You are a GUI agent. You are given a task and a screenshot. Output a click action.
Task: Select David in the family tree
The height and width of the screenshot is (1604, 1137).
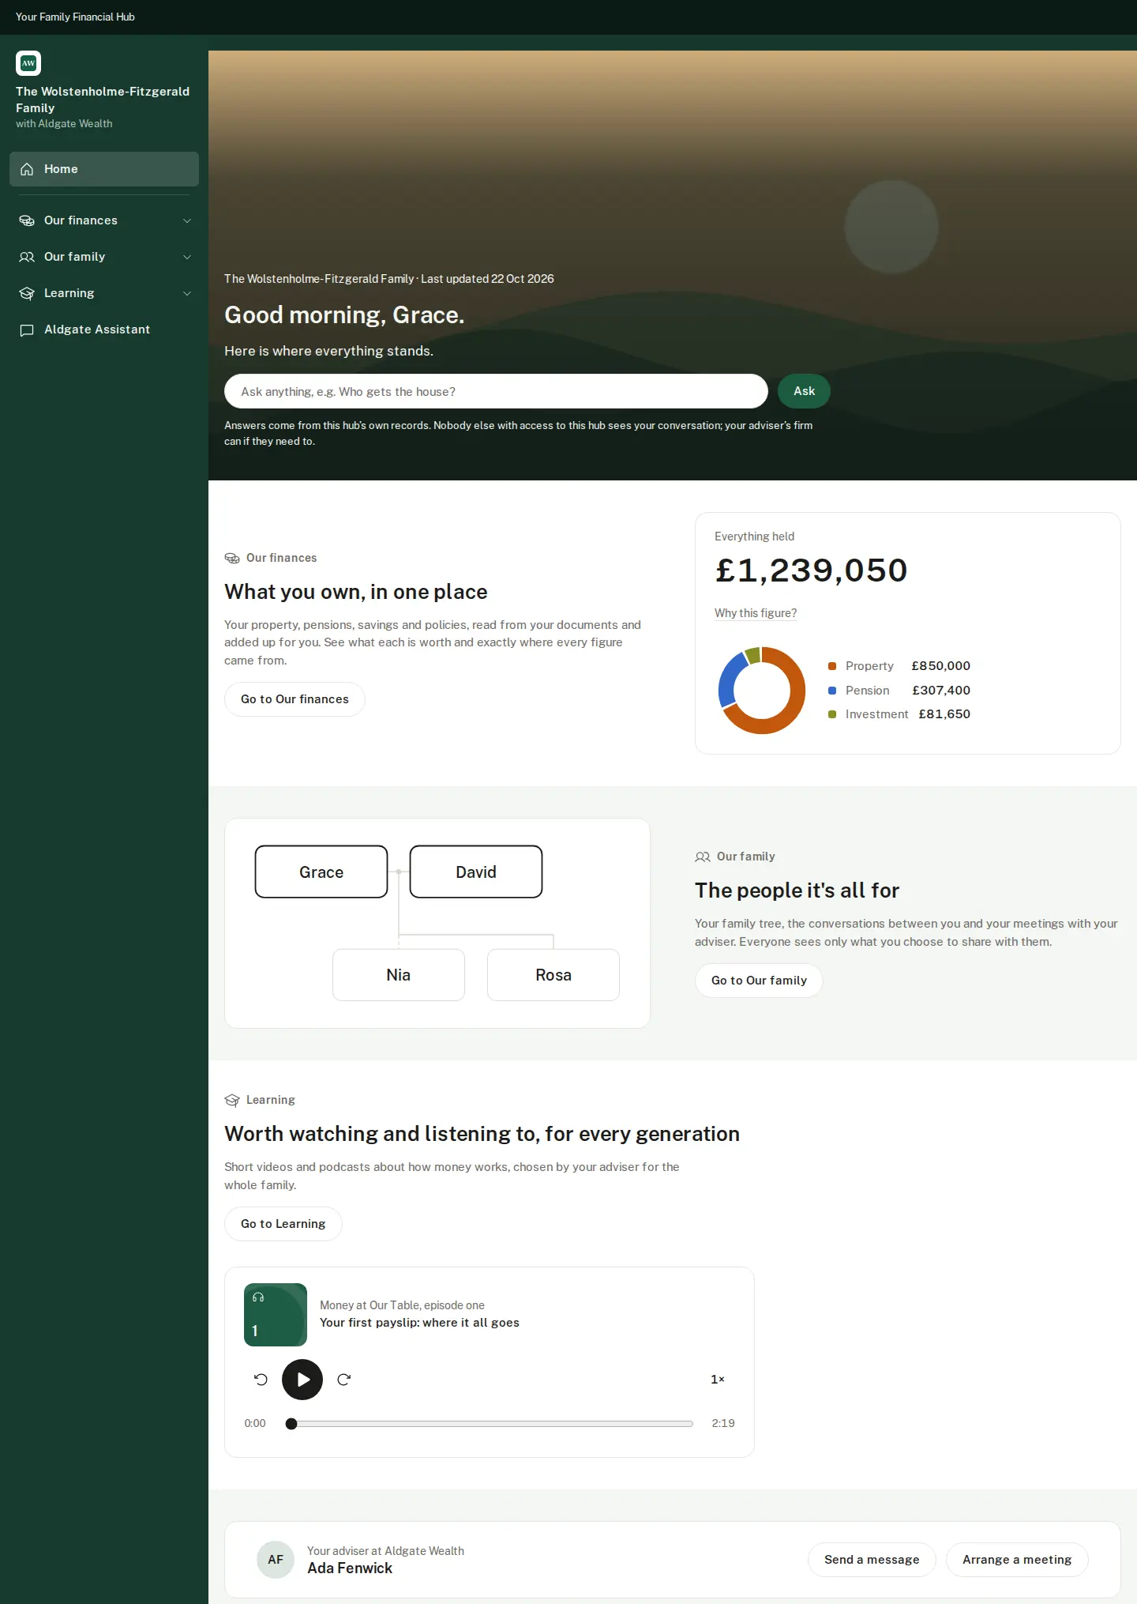(x=476, y=872)
